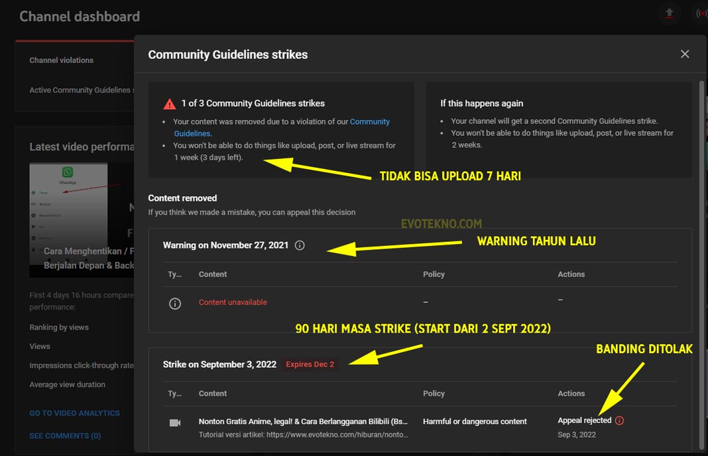Click the Tutorial versi artikel URL text
Image resolution: width=708 pixels, height=456 pixels.
click(303, 435)
